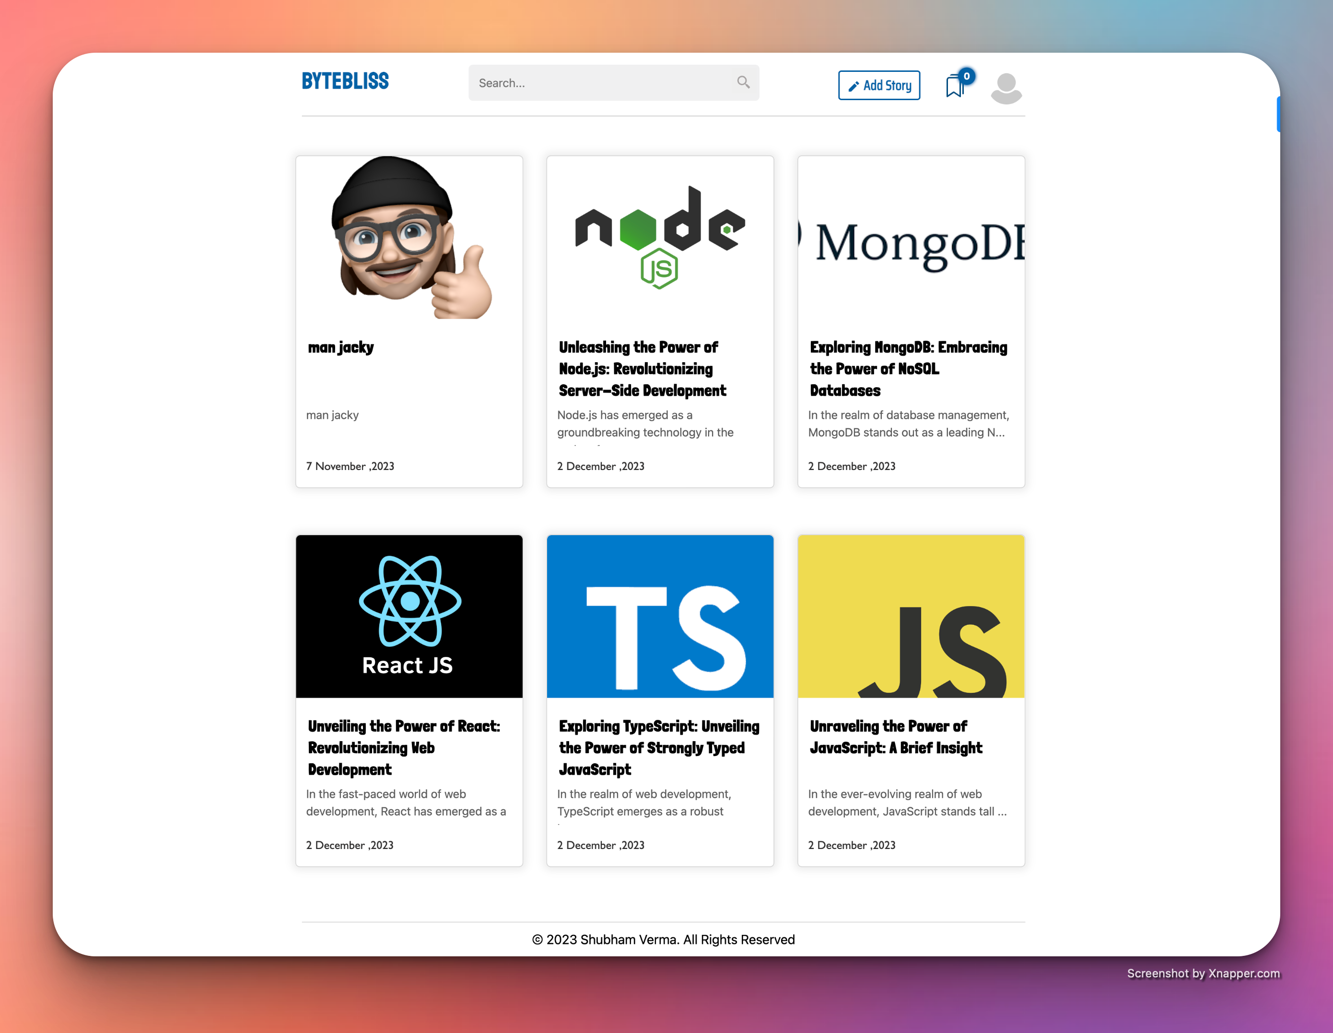Click the pencil icon in Add Story
This screenshot has height=1033, width=1333.
(x=854, y=87)
